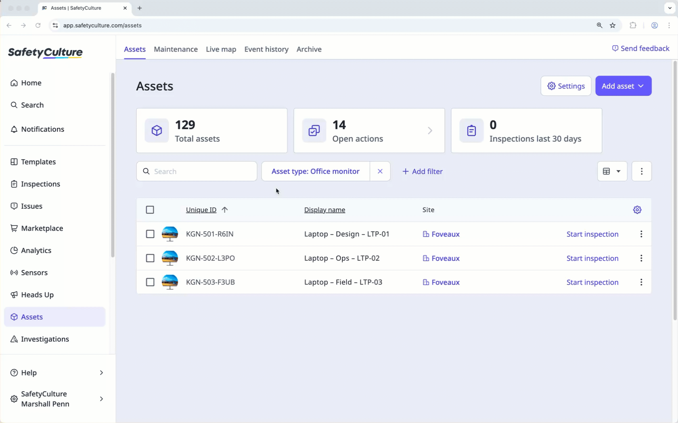The width and height of the screenshot is (678, 423).
Task: Open the Asset type Office monitor filter
Action: 316,171
